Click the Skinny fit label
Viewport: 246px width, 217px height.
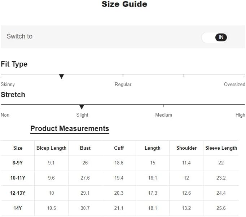[x=8, y=84]
